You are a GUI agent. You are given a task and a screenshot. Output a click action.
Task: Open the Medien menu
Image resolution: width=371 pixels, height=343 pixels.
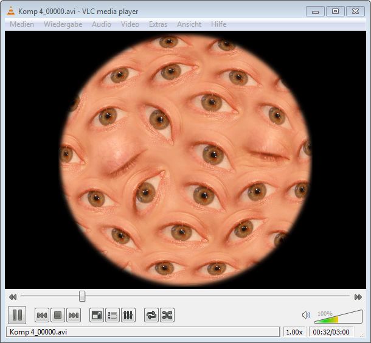coord(22,24)
